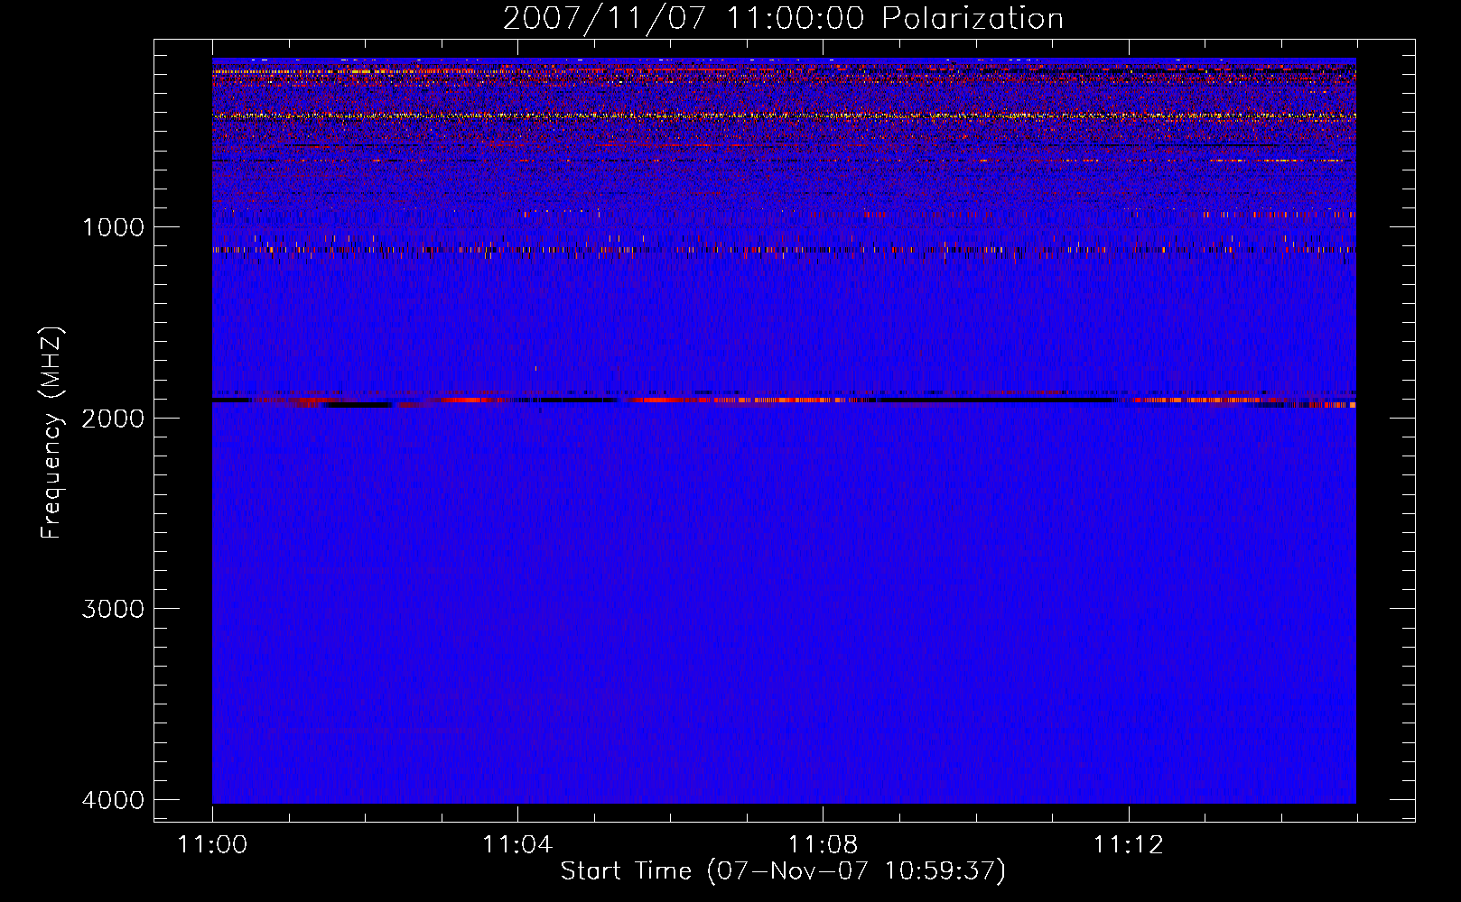Click the 11:00 time tick label
Image resolution: width=1461 pixels, height=902 pixels.
click(x=212, y=845)
